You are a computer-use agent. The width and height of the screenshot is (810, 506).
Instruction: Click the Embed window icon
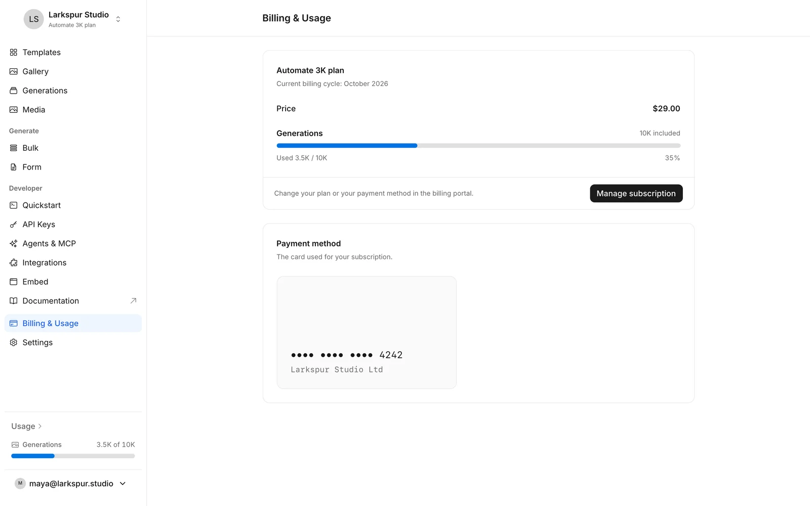point(14,282)
